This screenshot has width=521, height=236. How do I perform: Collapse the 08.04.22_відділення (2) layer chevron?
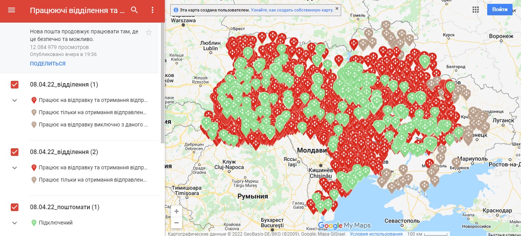click(x=15, y=168)
